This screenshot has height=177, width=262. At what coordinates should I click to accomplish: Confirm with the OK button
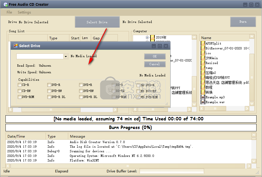(155, 56)
